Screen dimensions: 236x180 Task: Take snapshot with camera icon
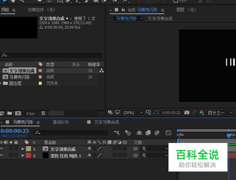(x=187, y=112)
